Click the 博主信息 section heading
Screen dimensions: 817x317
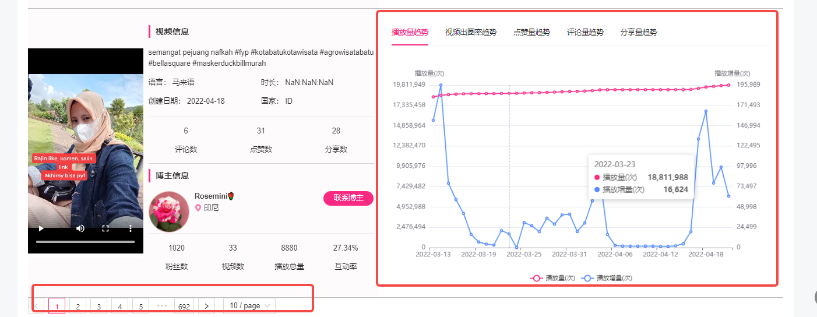pos(172,175)
